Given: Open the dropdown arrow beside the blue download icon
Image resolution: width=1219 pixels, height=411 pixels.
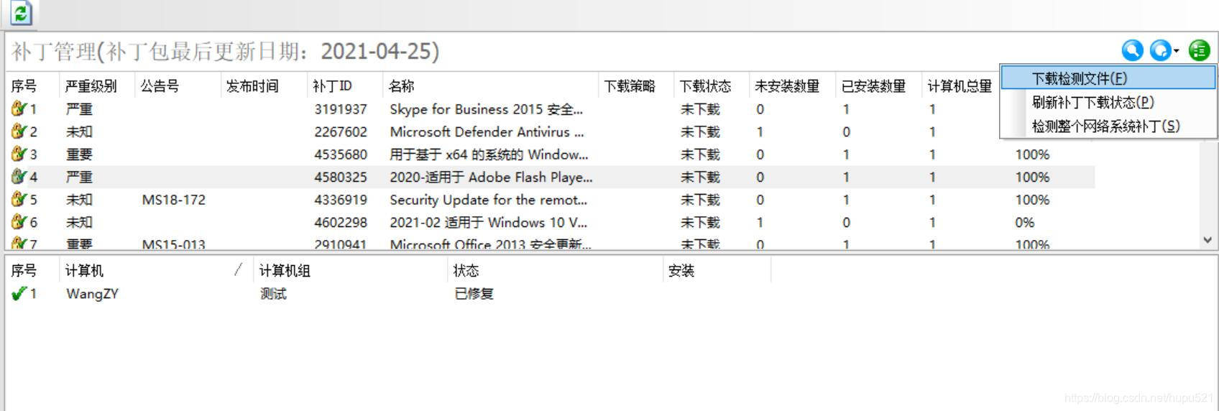Looking at the screenshot, I should coord(1177,51).
